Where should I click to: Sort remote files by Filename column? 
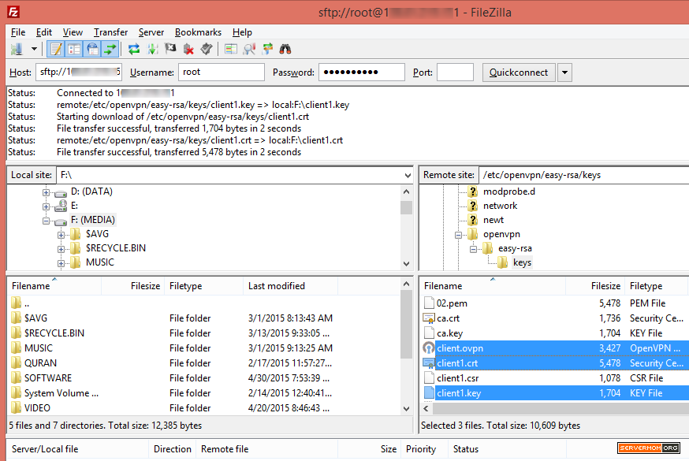(x=493, y=286)
